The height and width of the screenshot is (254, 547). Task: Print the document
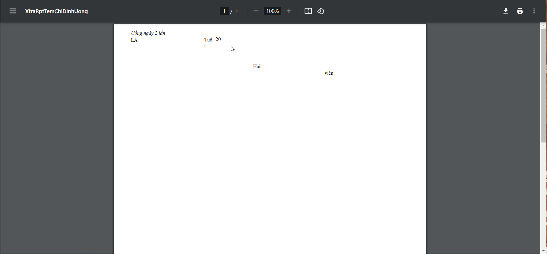[520, 11]
